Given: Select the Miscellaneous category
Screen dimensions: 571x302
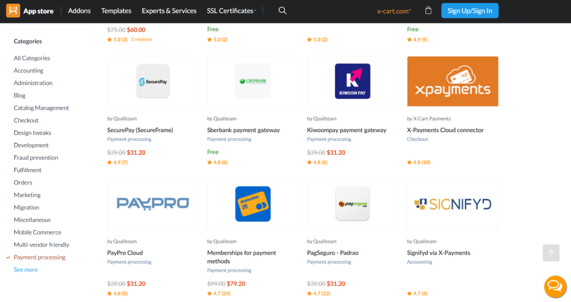Looking at the screenshot, I should [x=32, y=220].
